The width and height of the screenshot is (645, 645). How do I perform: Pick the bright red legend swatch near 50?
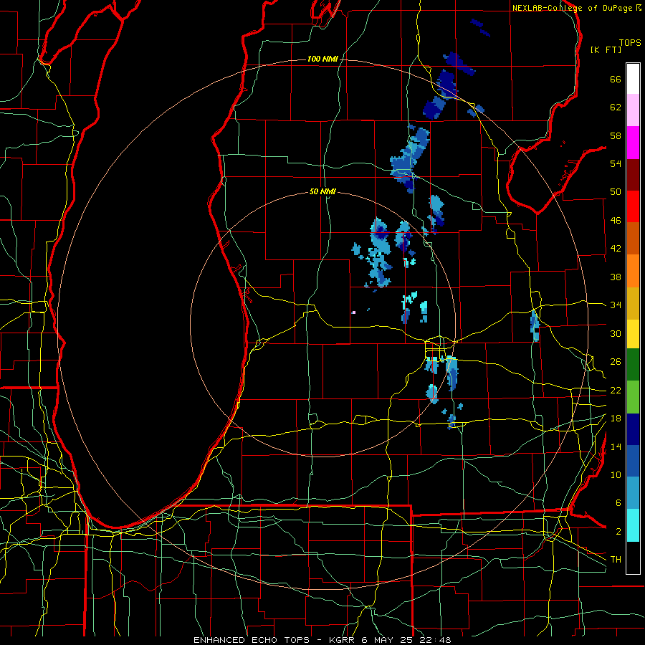[633, 206]
